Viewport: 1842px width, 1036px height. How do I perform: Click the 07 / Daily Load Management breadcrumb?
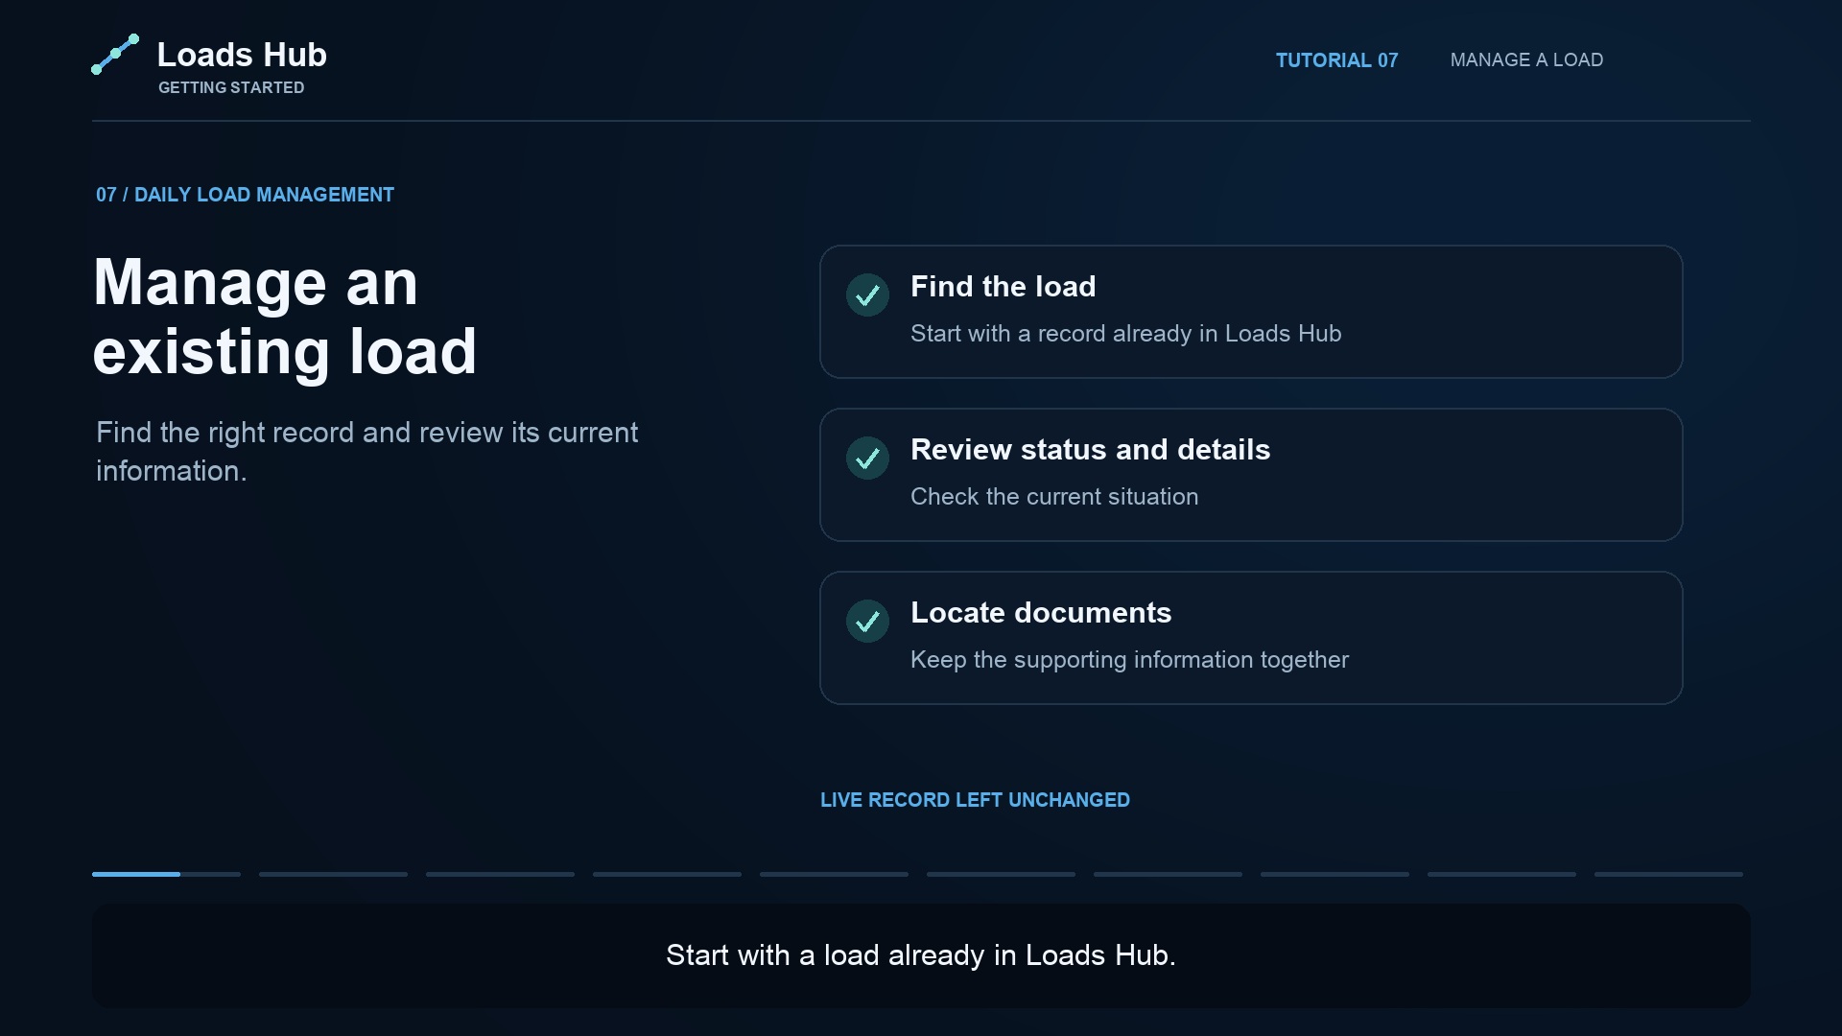[245, 195]
